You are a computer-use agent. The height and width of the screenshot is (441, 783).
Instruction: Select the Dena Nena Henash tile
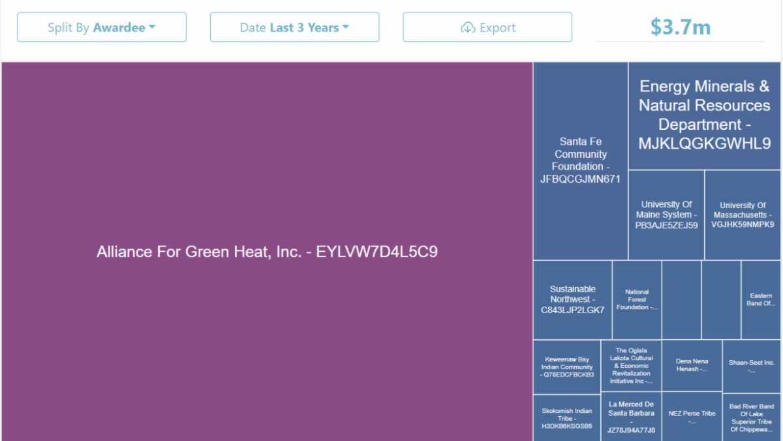click(692, 365)
